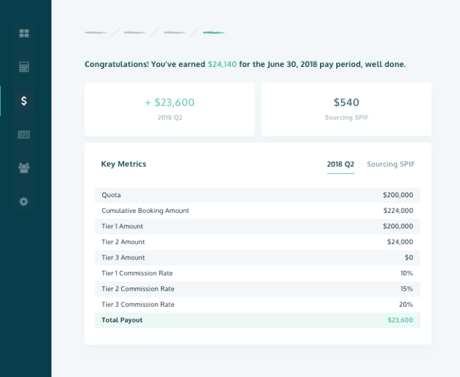Open the dashboard grid icon in sidebar
The width and height of the screenshot is (460, 377).
pyautogui.click(x=24, y=33)
